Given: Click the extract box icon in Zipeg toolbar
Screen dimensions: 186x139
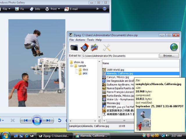Looking at the screenshot, I should (x=84, y=47).
